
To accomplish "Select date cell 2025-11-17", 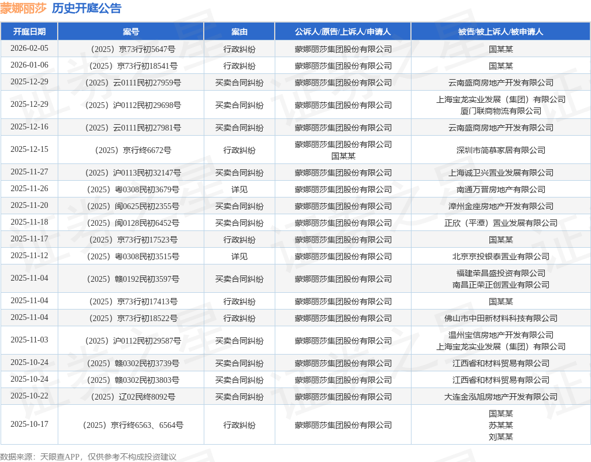I will [x=29, y=239].
